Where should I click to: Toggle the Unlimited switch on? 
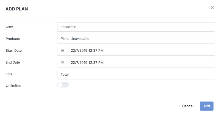[x=63, y=85]
